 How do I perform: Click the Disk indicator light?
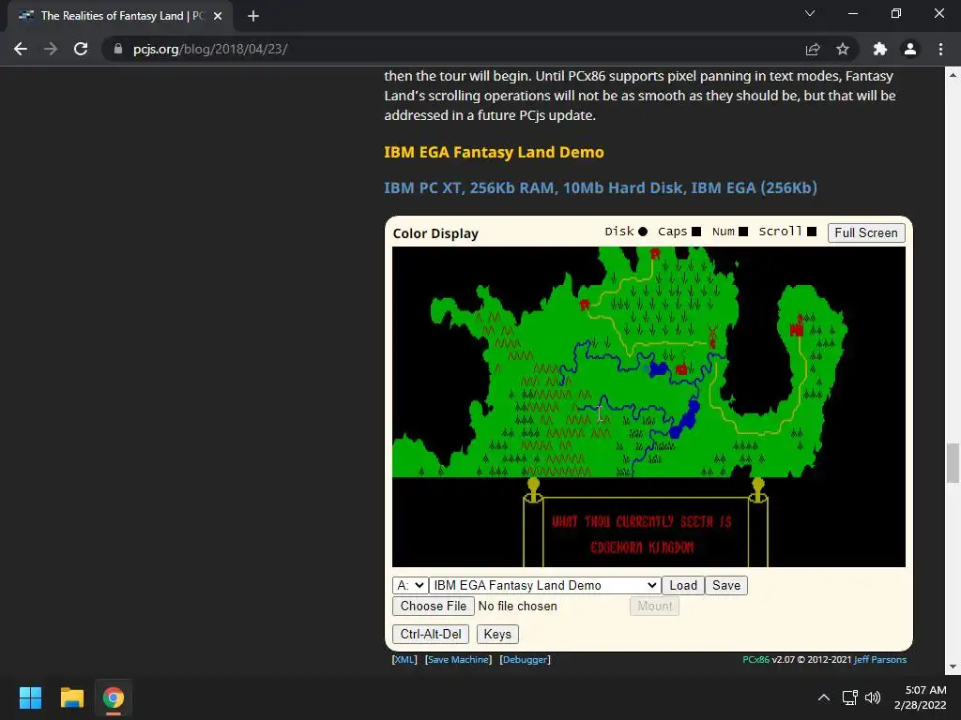click(642, 232)
